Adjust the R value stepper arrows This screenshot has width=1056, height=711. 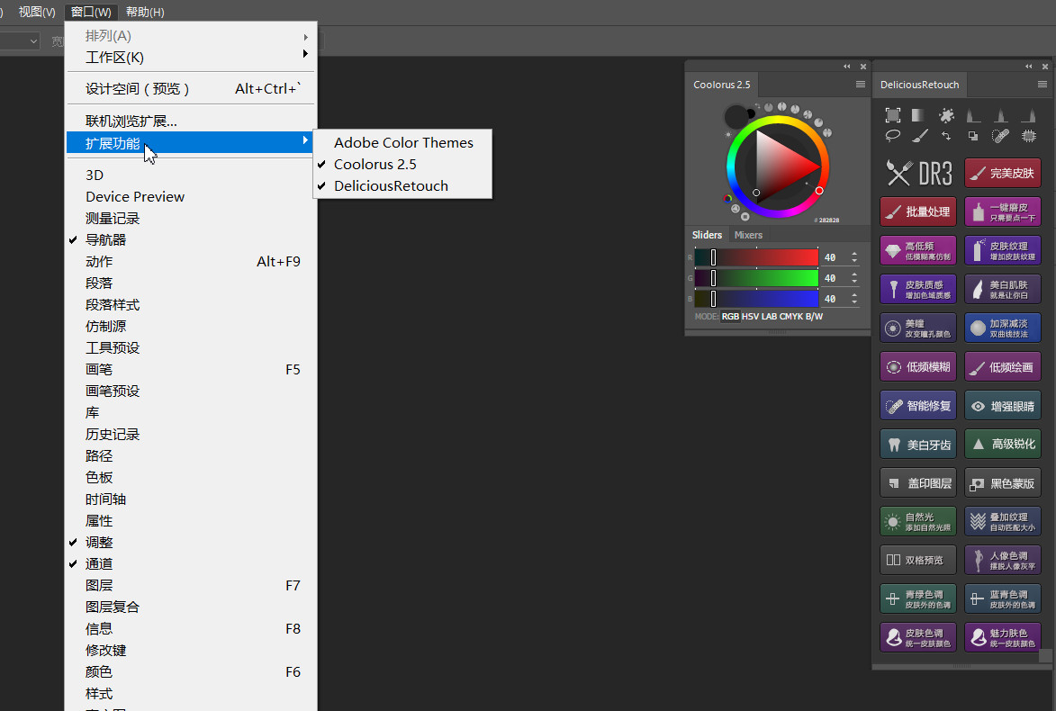[854, 257]
